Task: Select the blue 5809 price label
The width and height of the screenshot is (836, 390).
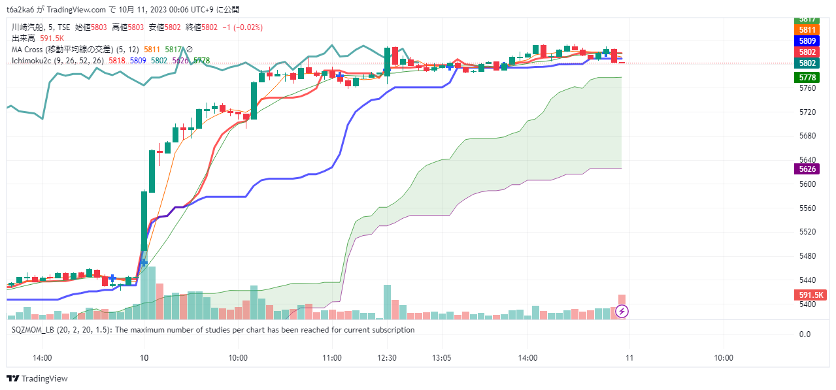Action: point(807,41)
